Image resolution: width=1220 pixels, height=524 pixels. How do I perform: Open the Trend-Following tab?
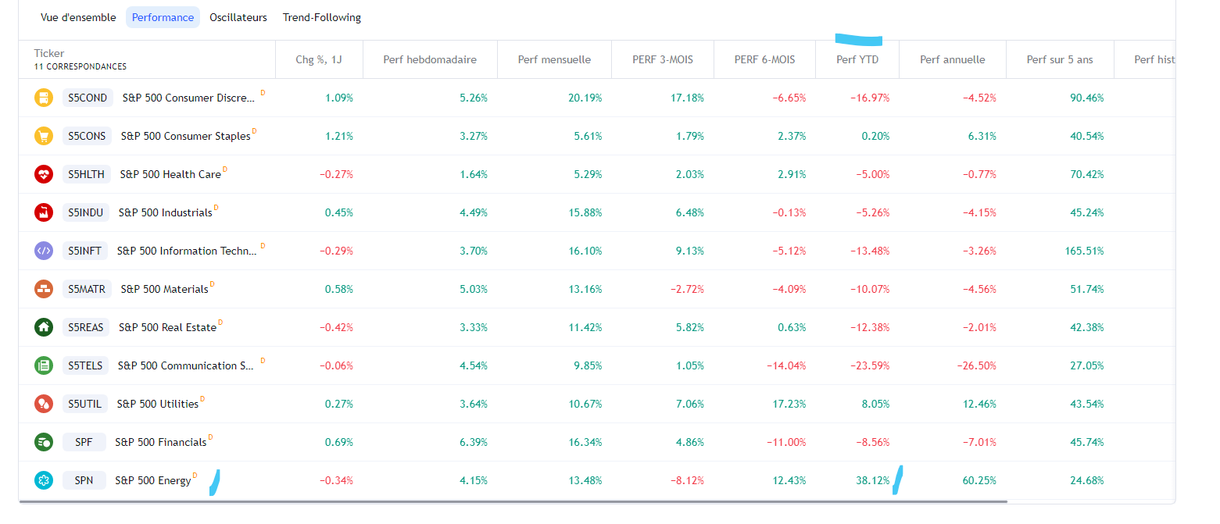(x=322, y=17)
